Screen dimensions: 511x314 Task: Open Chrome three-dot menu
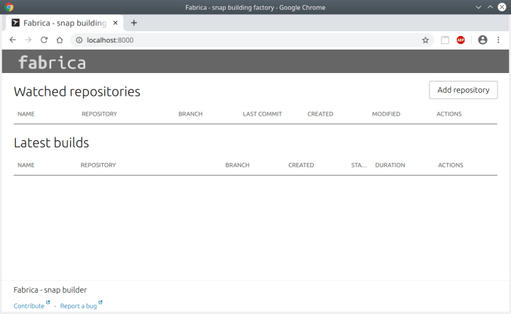498,40
